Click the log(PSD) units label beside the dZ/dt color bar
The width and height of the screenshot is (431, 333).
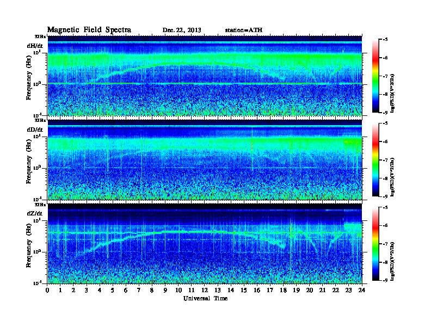[393, 261]
